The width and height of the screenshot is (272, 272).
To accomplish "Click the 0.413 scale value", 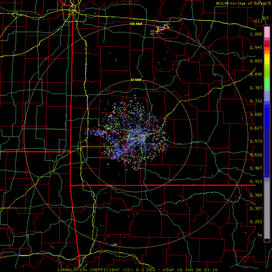I will (x=256, y=182).
